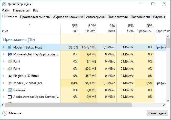This screenshot has width=171, height=120.
Task: Select the Plagiatus (32 бита) process name
Action: (26, 76)
